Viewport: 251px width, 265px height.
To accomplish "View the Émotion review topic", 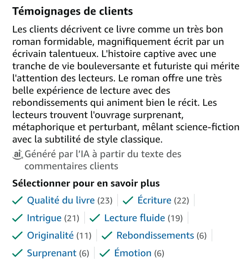I will click(133, 253).
